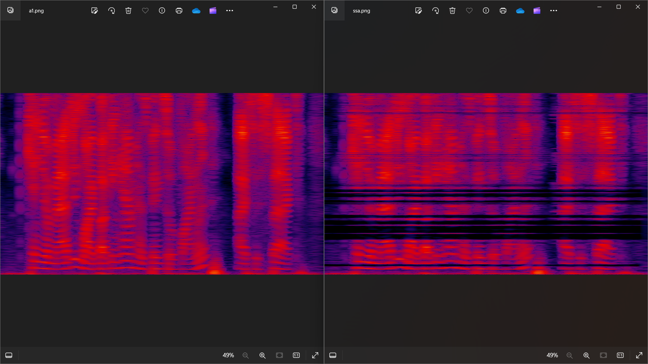The width and height of the screenshot is (648, 364).
Task: Show ssa.png at actual size
Action: point(620,355)
